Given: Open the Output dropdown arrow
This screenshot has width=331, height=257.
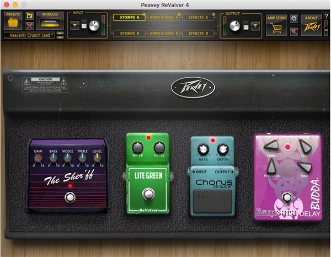Looking at the screenshot, I should pos(255,26).
